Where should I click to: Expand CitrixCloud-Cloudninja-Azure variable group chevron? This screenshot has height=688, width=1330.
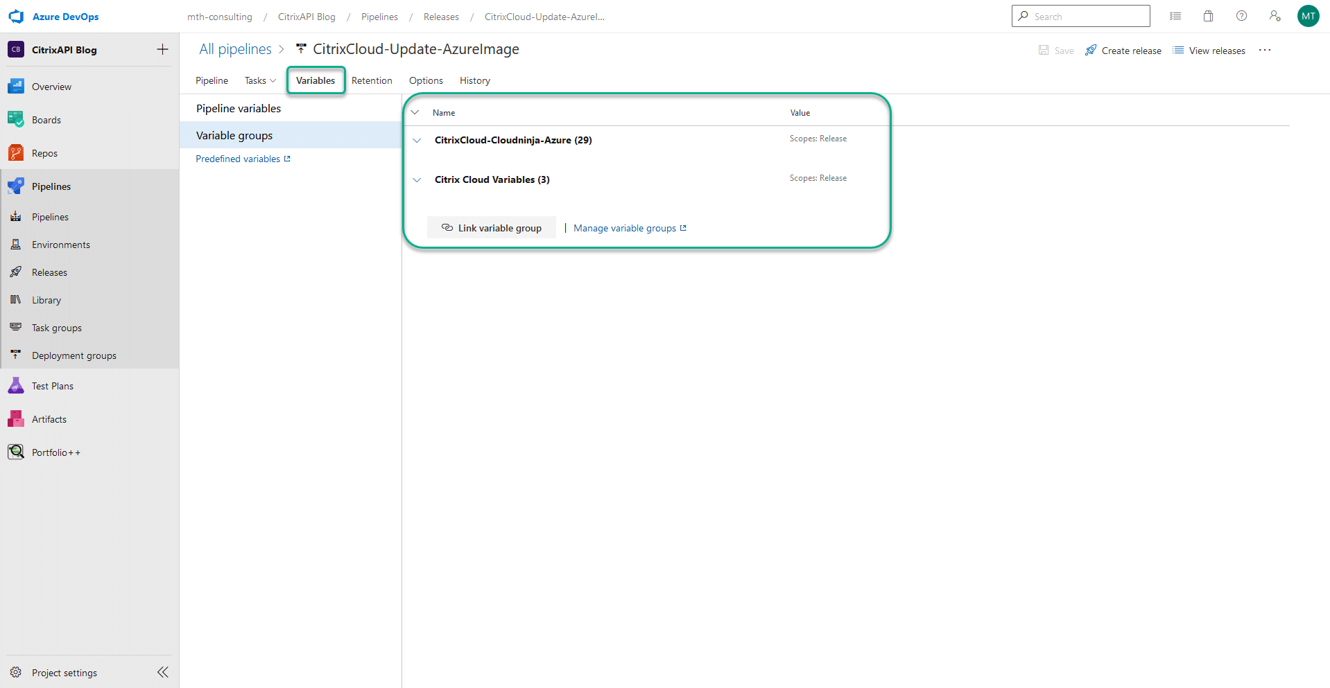pos(417,140)
